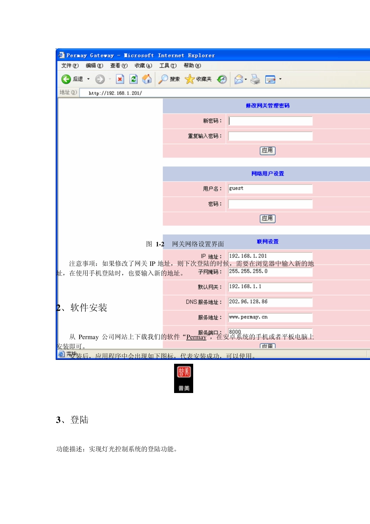Click the 子网掩码 field 255.255.255.0
The width and height of the screenshot is (370, 524).
tap(270, 272)
